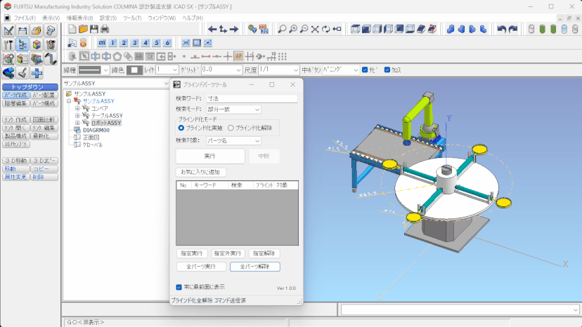Click the お気に入りに追加 button
This screenshot has height=327, width=582.
201,172
